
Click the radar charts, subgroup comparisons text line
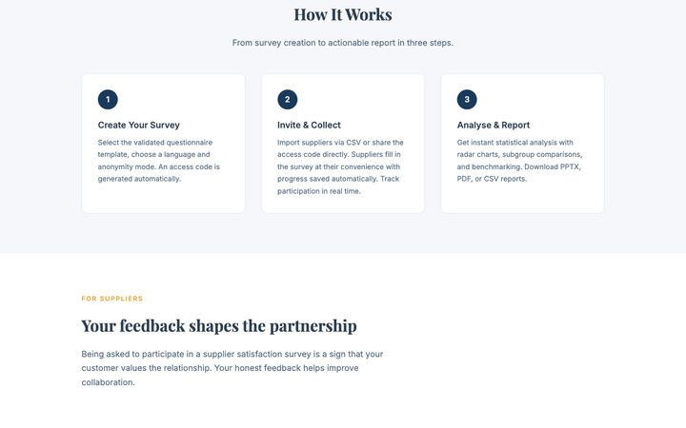[520, 155]
